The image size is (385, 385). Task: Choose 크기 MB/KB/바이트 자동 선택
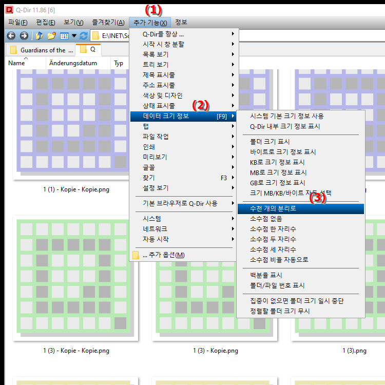[x=301, y=193]
